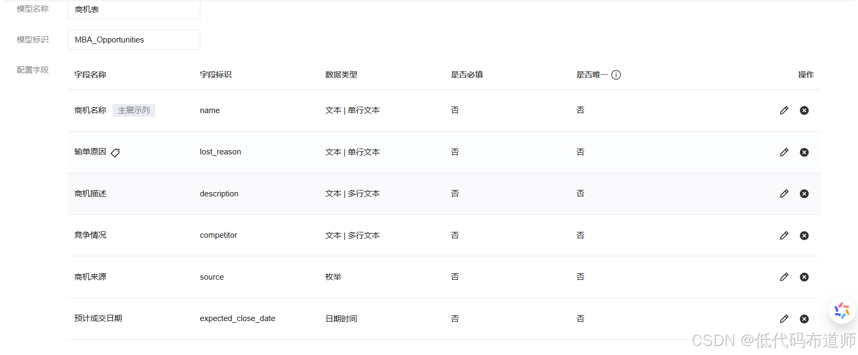Delete the 输单原因 field row

pyautogui.click(x=804, y=152)
